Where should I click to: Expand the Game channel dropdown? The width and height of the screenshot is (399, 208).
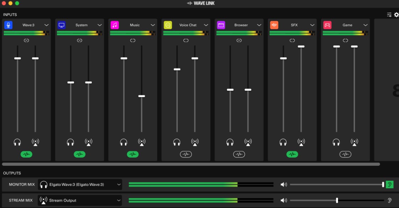pos(366,25)
